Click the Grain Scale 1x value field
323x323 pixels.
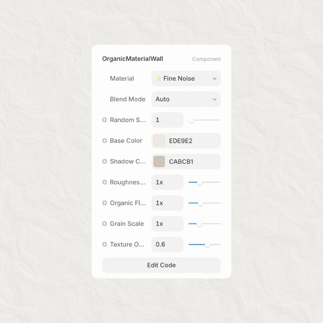coord(167,224)
